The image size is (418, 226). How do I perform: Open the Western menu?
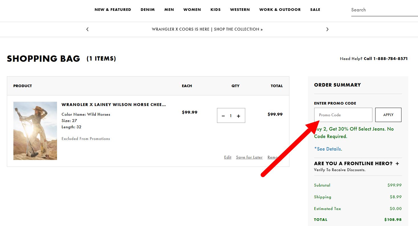[x=240, y=10]
